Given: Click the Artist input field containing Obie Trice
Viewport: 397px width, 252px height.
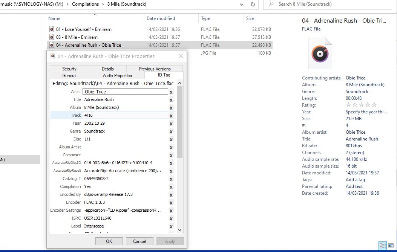Looking at the screenshot, I should [125, 92].
